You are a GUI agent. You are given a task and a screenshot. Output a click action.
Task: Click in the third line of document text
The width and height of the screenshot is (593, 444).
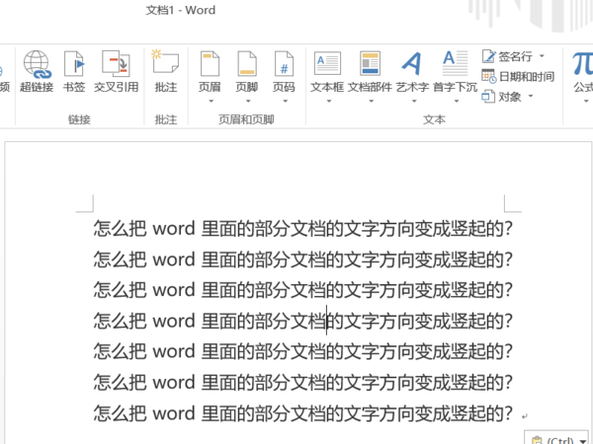click(x=303, y=290)
